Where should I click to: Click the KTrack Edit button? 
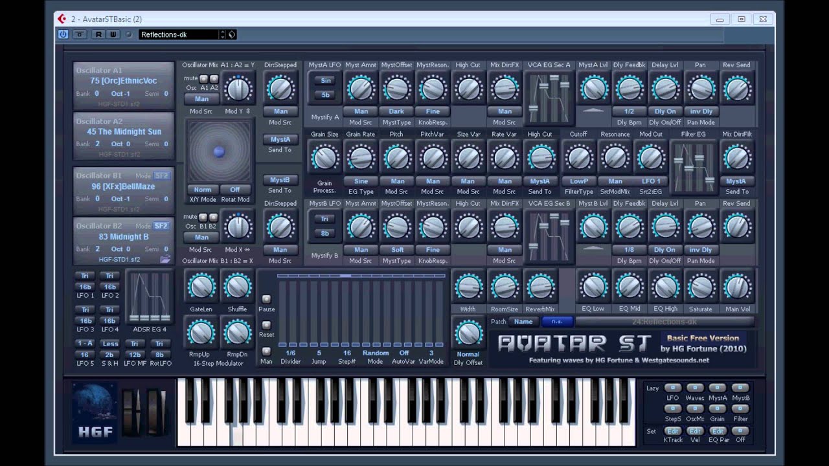(672, 430)
